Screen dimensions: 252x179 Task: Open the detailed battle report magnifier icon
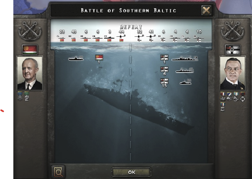point(58,172)
